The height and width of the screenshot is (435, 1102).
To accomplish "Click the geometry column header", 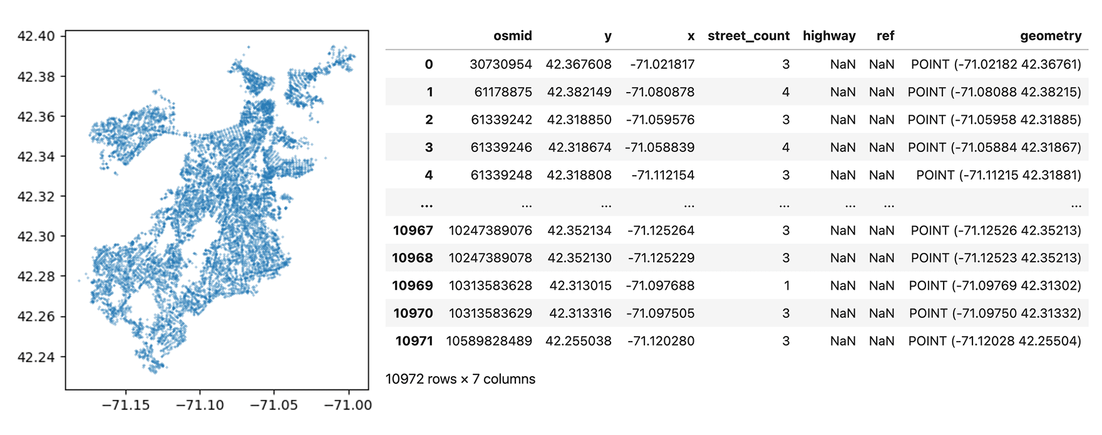I will tap(1050, 36).
